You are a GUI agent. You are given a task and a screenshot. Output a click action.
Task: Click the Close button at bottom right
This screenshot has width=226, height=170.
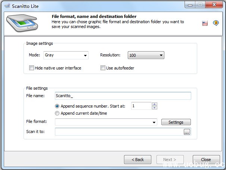pos(206,160)
